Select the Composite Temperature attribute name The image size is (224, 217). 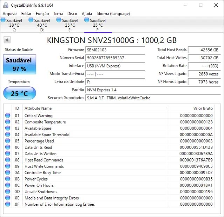point(45,122)
